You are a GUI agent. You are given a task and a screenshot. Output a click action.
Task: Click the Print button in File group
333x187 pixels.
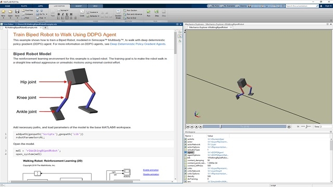tap(25, 18)
